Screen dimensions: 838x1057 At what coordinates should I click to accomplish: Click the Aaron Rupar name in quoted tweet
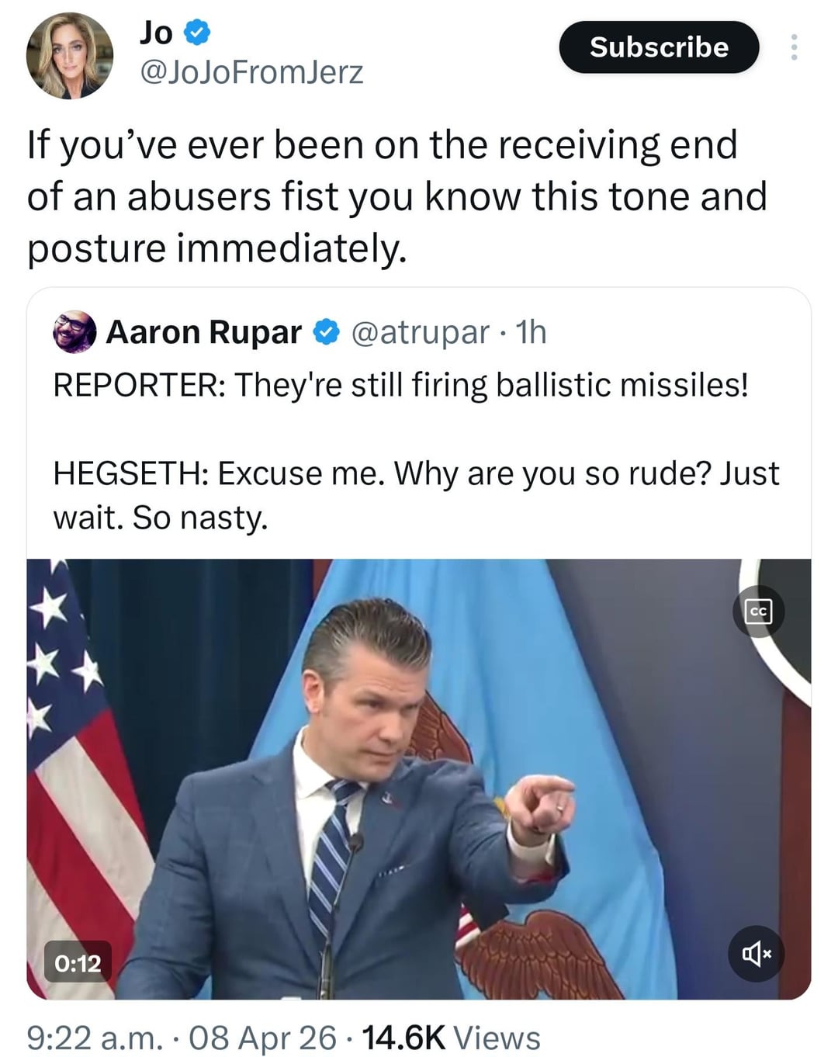point(203,332)
